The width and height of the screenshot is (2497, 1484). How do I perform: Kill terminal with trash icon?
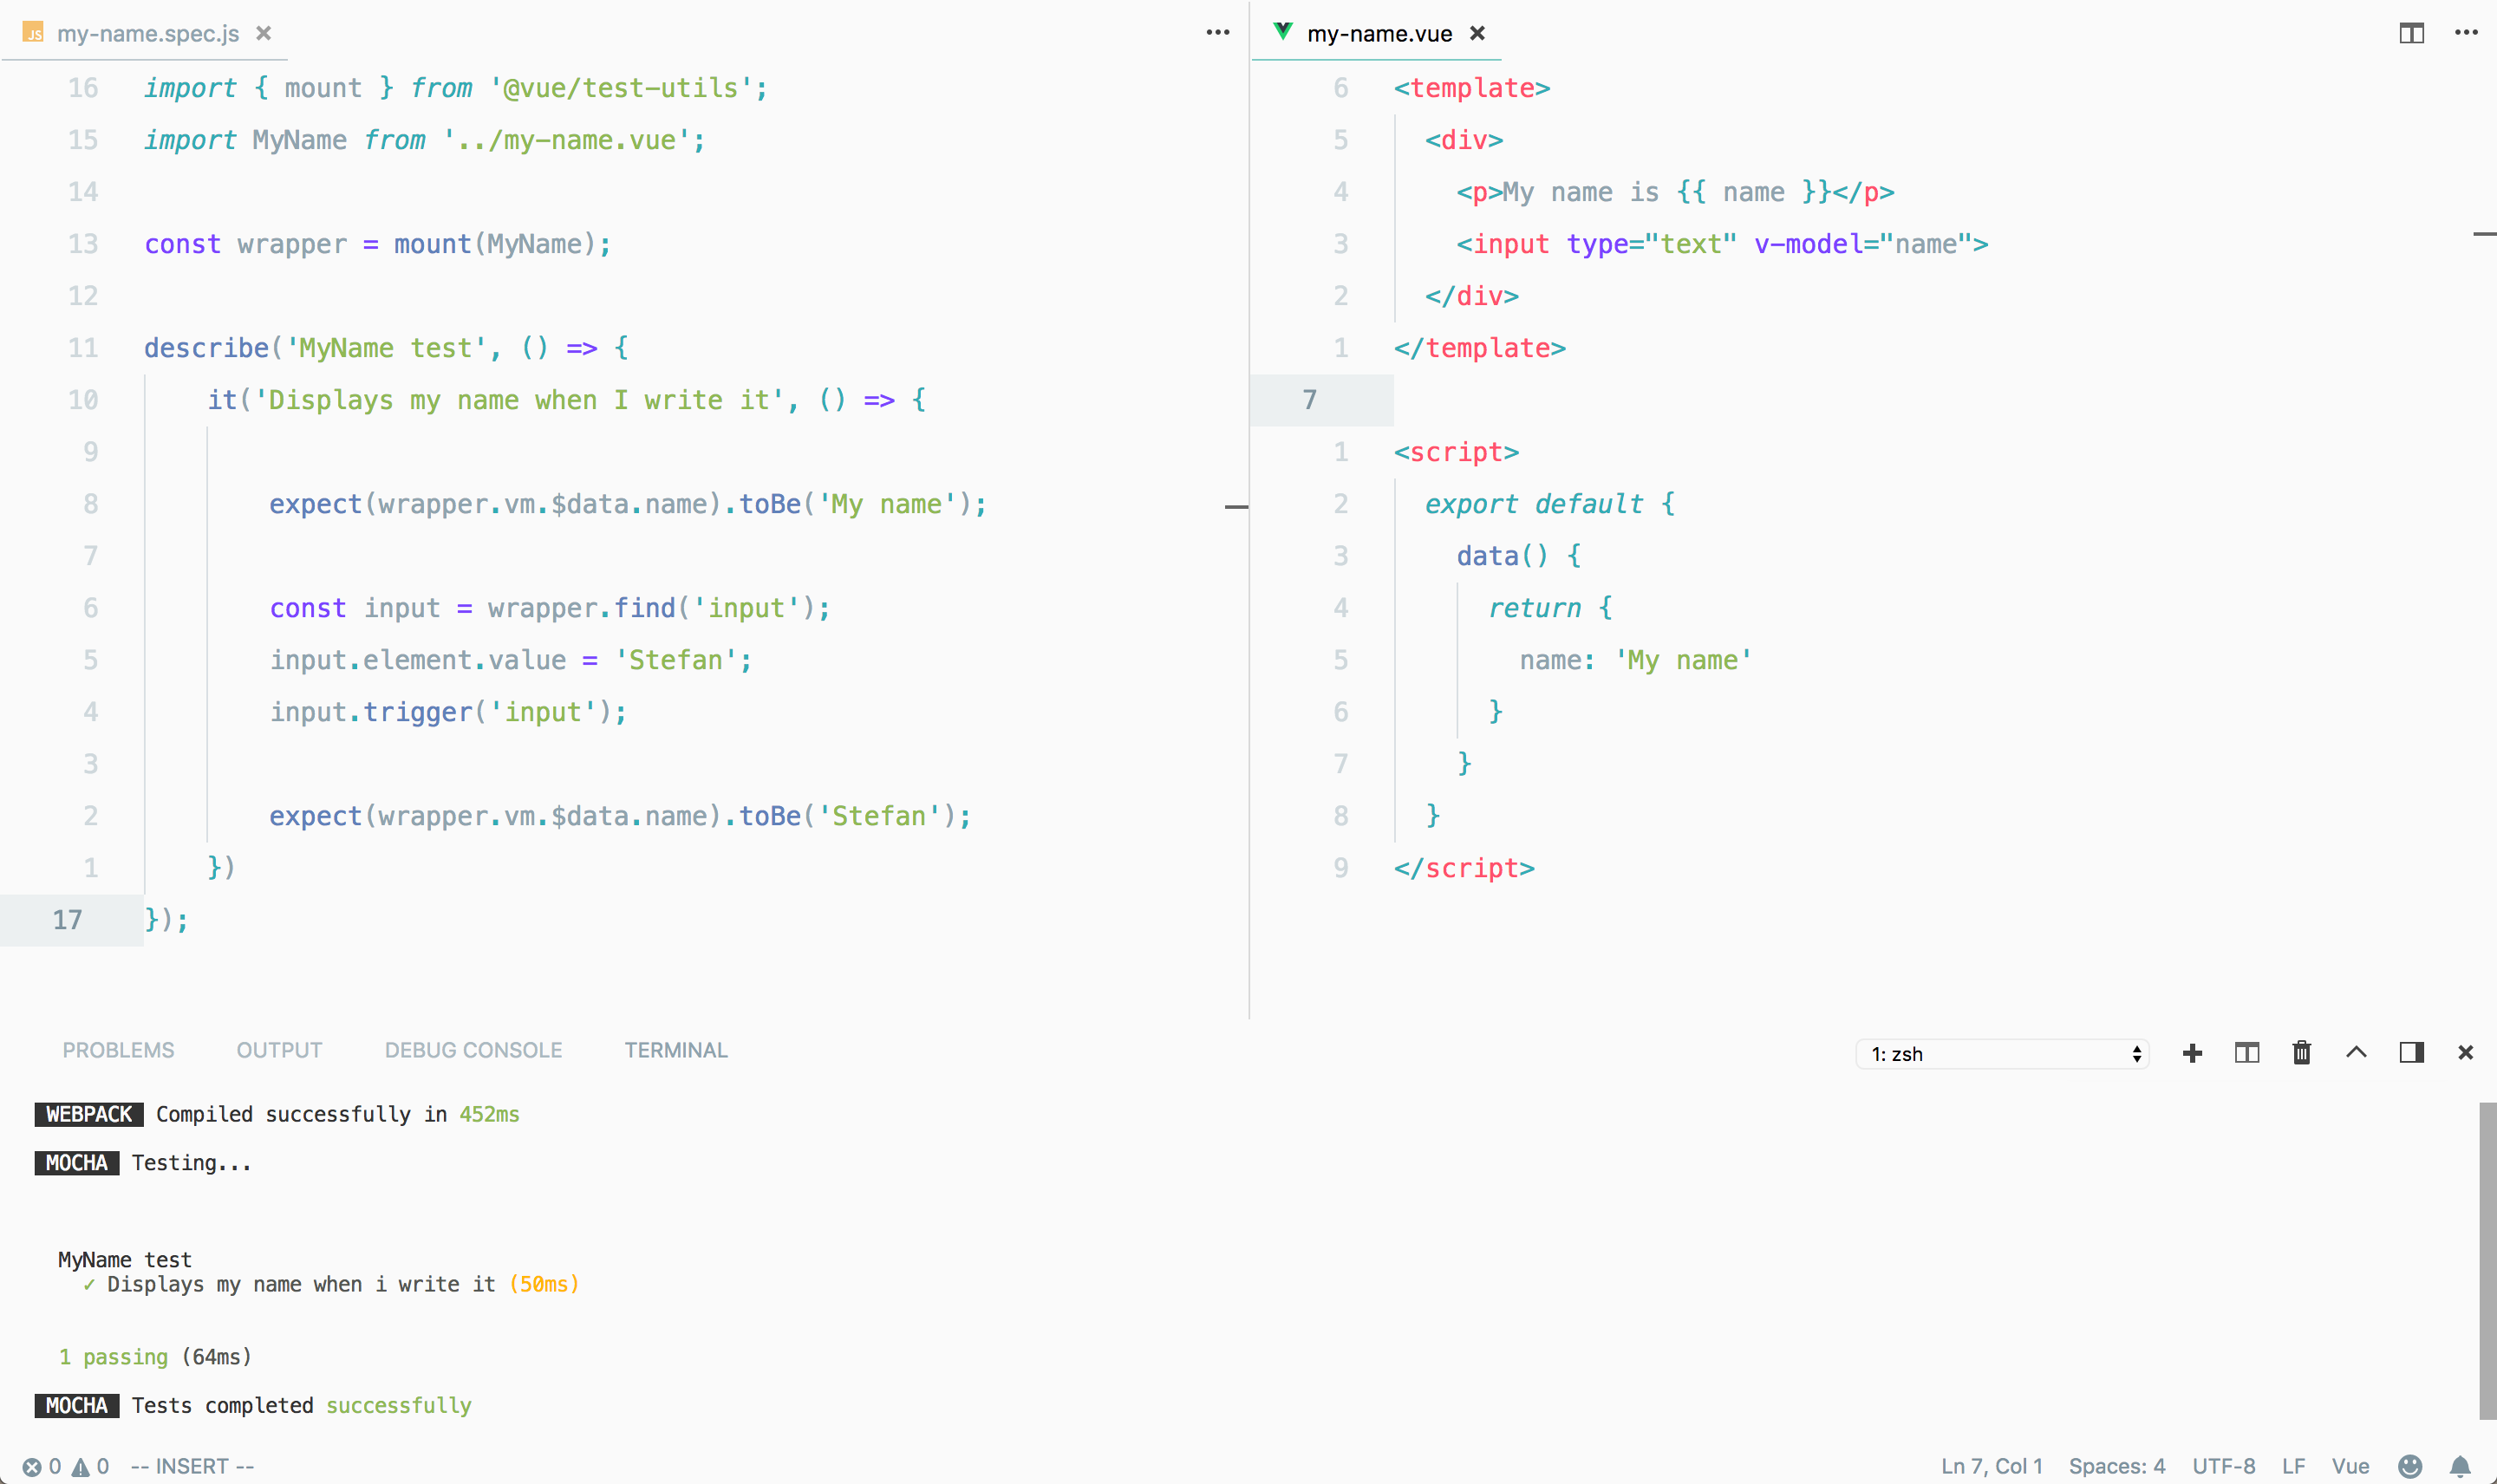2301,1053
